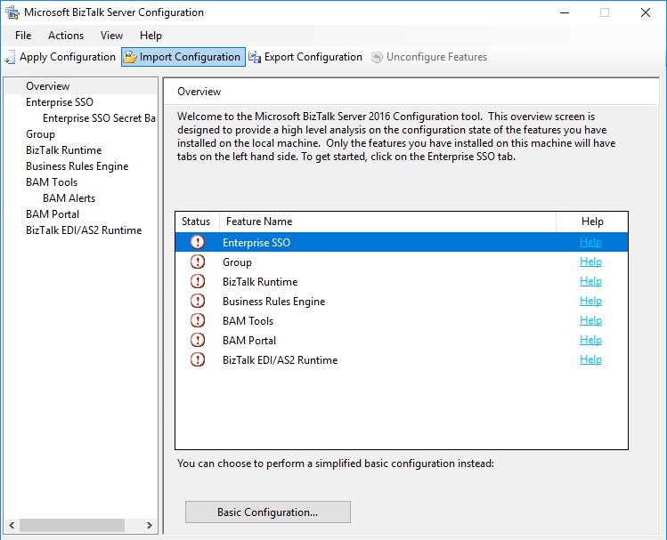Viewport: 667px width, 540px height.
Task: Click Unconfigure Features toolbar label
Action: (437, 57)
